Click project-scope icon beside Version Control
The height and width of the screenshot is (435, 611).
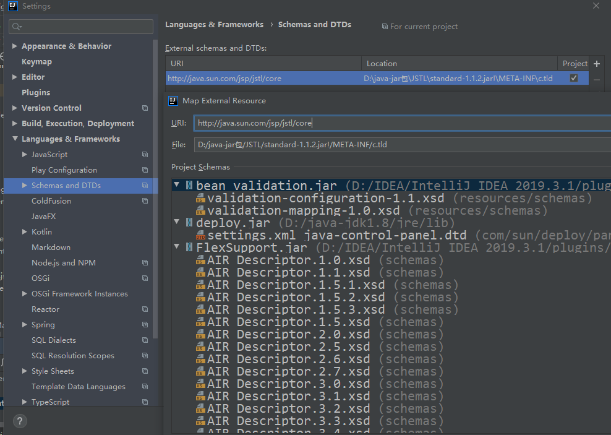coord(145,108)
